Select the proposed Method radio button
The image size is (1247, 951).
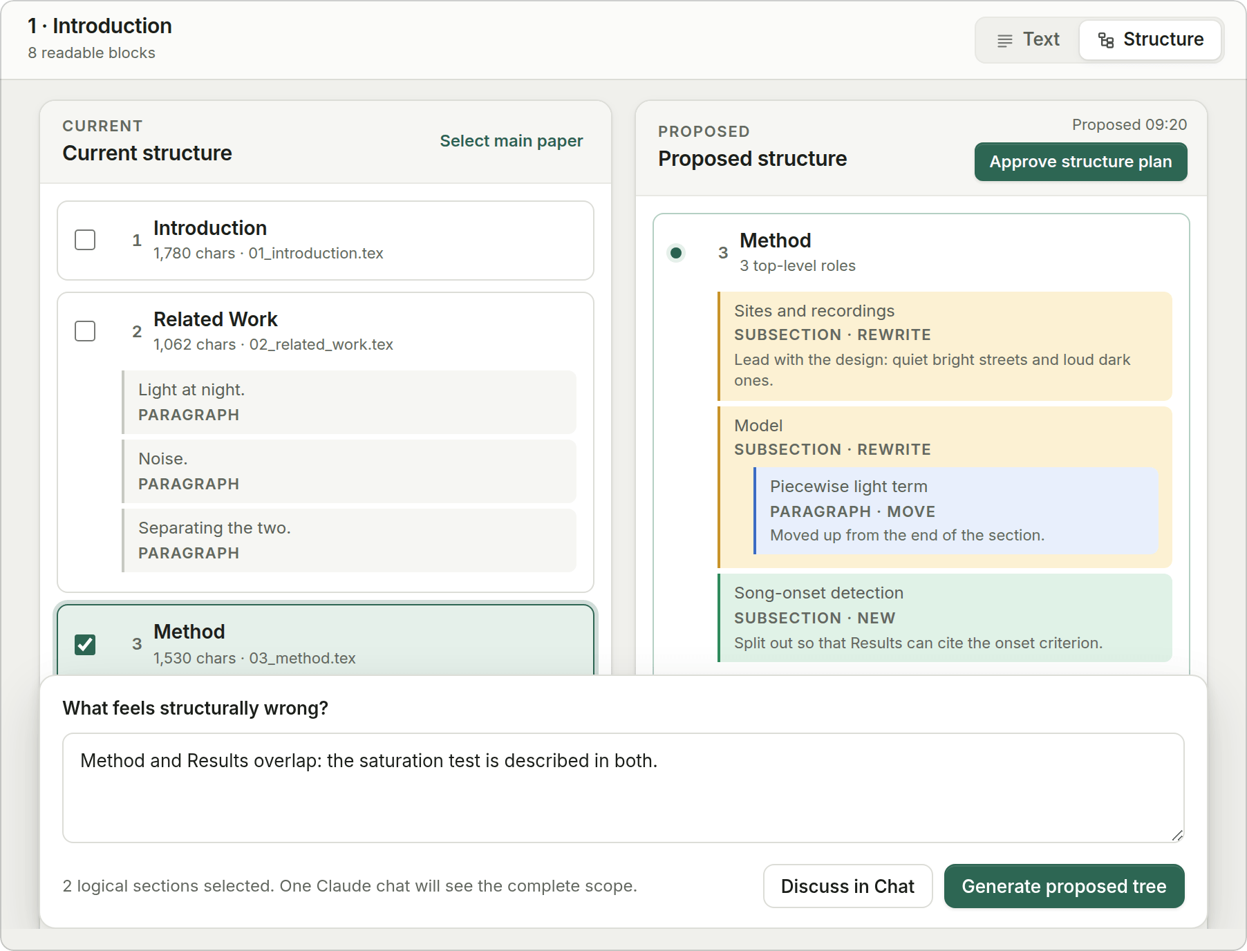pos(676,253)
